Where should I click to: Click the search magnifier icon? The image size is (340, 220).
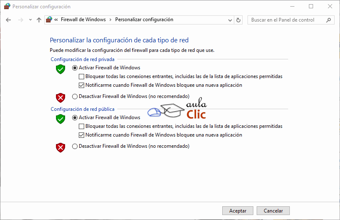[328, 20]
